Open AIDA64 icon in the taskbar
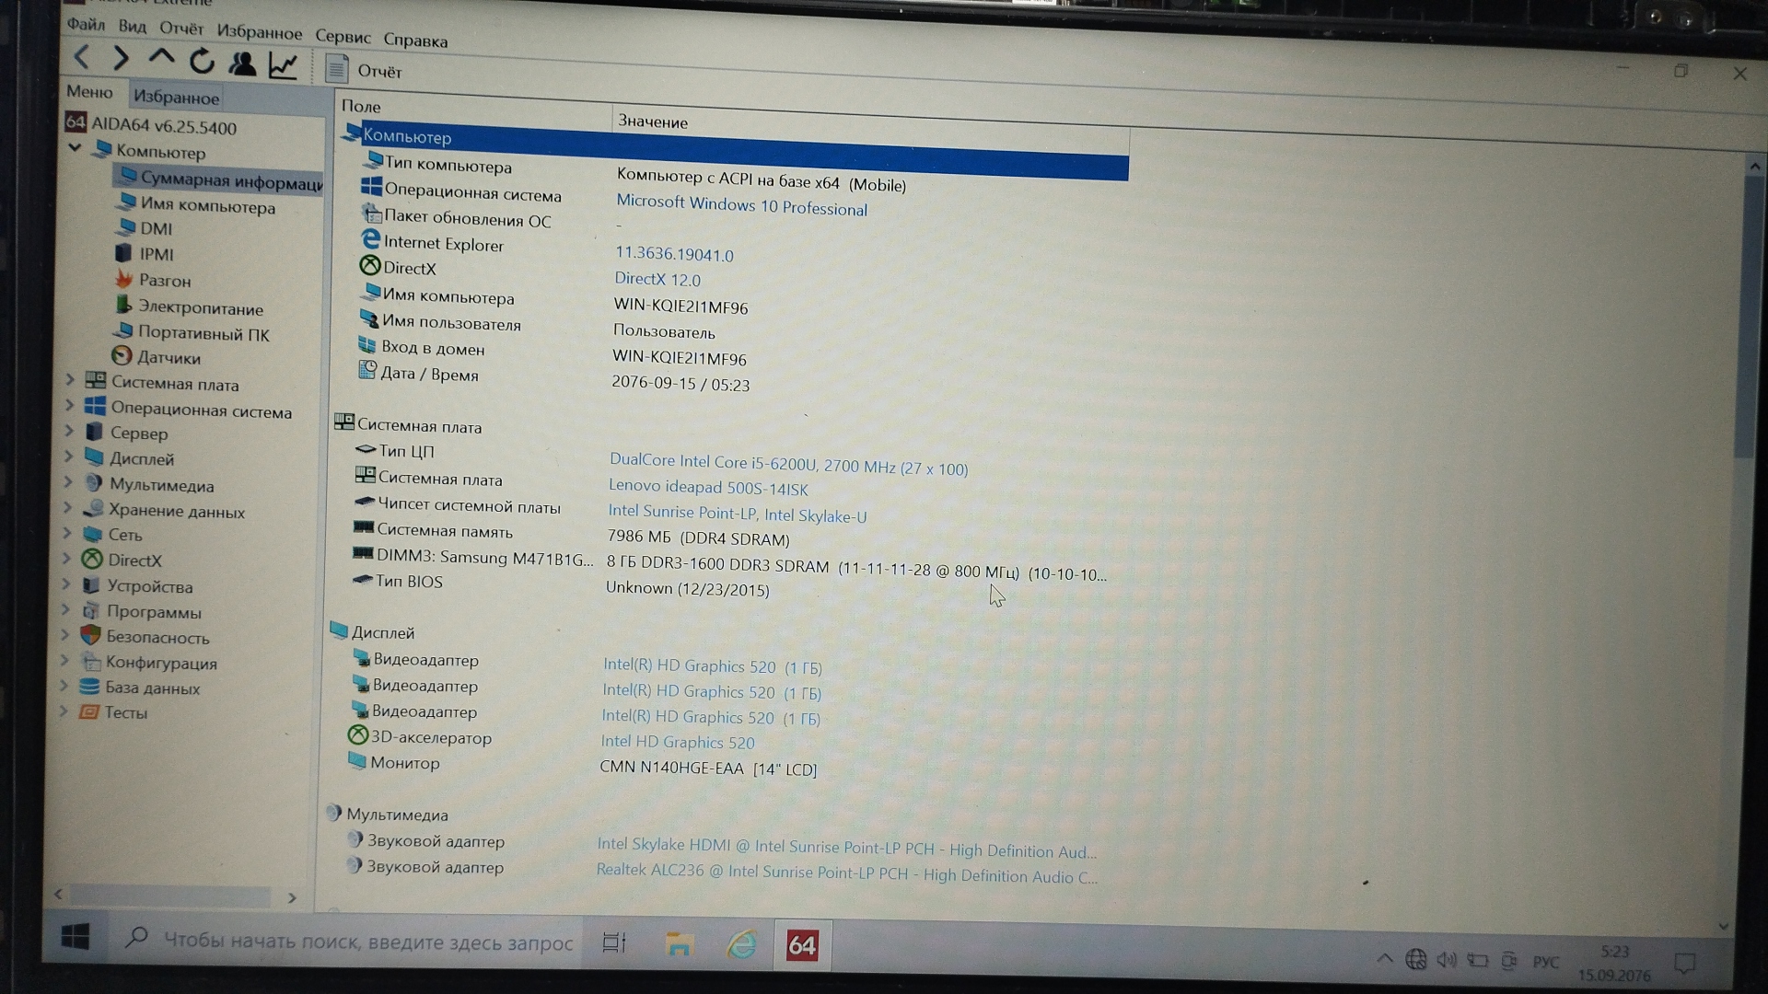The width and height of the screenshot is (1768, 994). [x=801, y=945]
